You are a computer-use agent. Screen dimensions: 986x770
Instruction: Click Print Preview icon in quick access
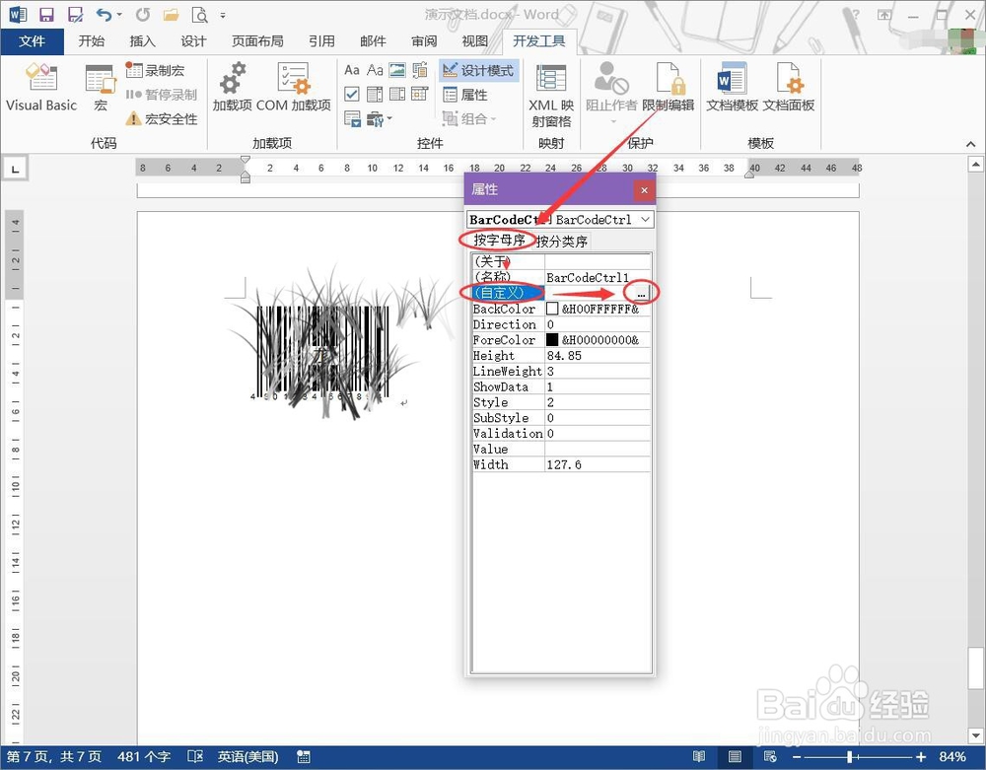pos(199,15)
